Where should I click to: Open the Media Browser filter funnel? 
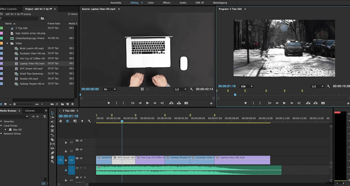[x=45, y=117]
